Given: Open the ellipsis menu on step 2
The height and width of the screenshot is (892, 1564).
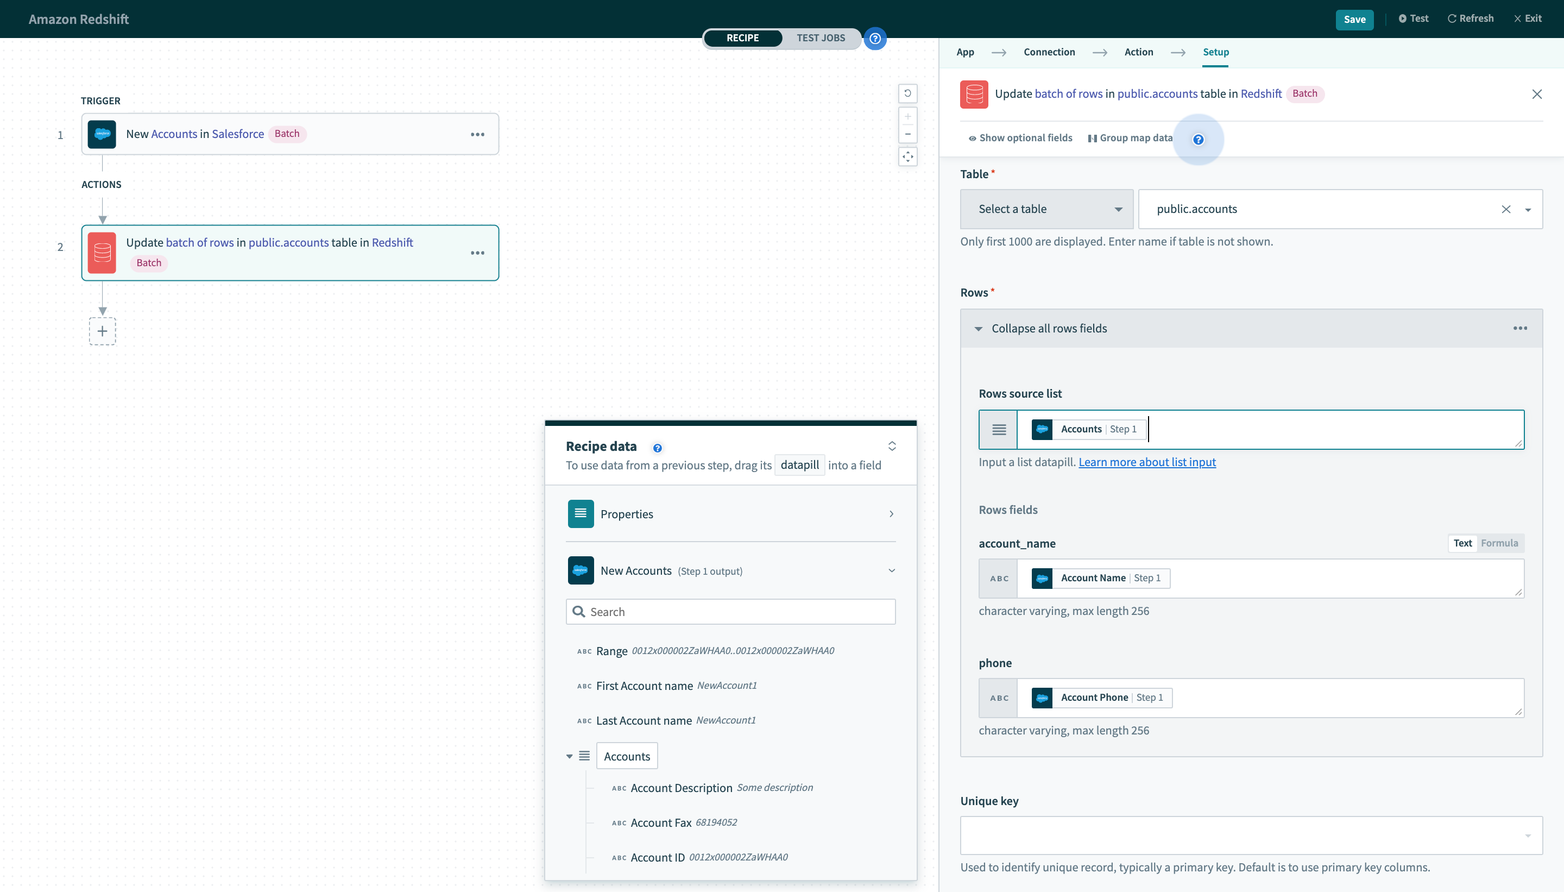Looking at the screenshot, I should [x=478, y=252].
